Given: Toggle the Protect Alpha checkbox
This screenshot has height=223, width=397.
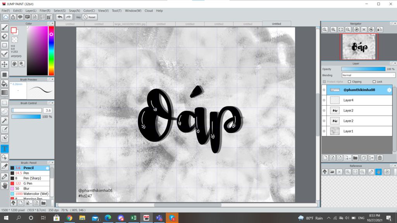Looking at the screenshot, I should 325,82.
